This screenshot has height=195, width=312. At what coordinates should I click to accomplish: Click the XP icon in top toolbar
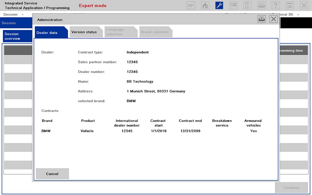[191, 5]
